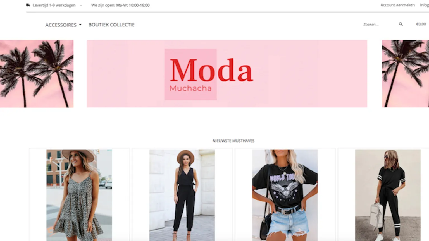Click the Inloggen link
429x241 pixels.
point(424,5)
